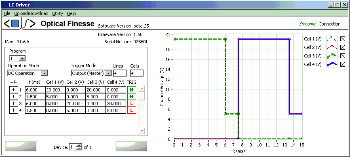Select row 2 time value 1.500

[x=35, y=96]
